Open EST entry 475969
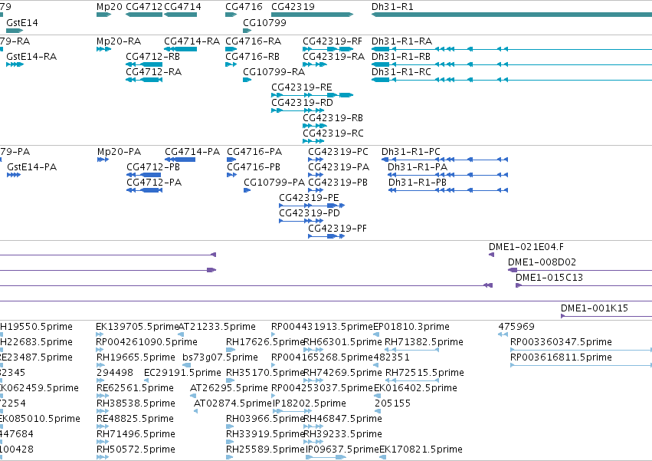The image size is (652, 461). tap(516, 327)
